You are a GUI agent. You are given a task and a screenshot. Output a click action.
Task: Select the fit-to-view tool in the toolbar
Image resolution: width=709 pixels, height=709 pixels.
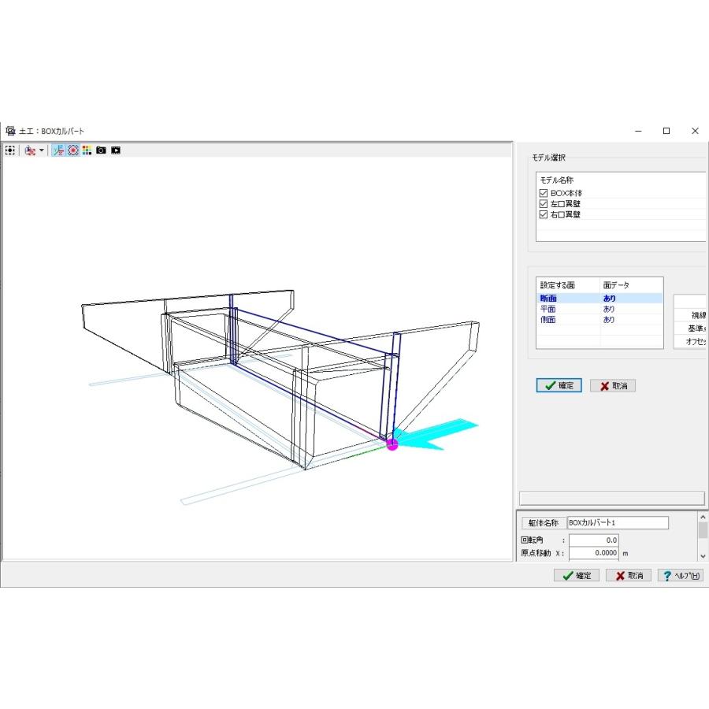(10, 150)
